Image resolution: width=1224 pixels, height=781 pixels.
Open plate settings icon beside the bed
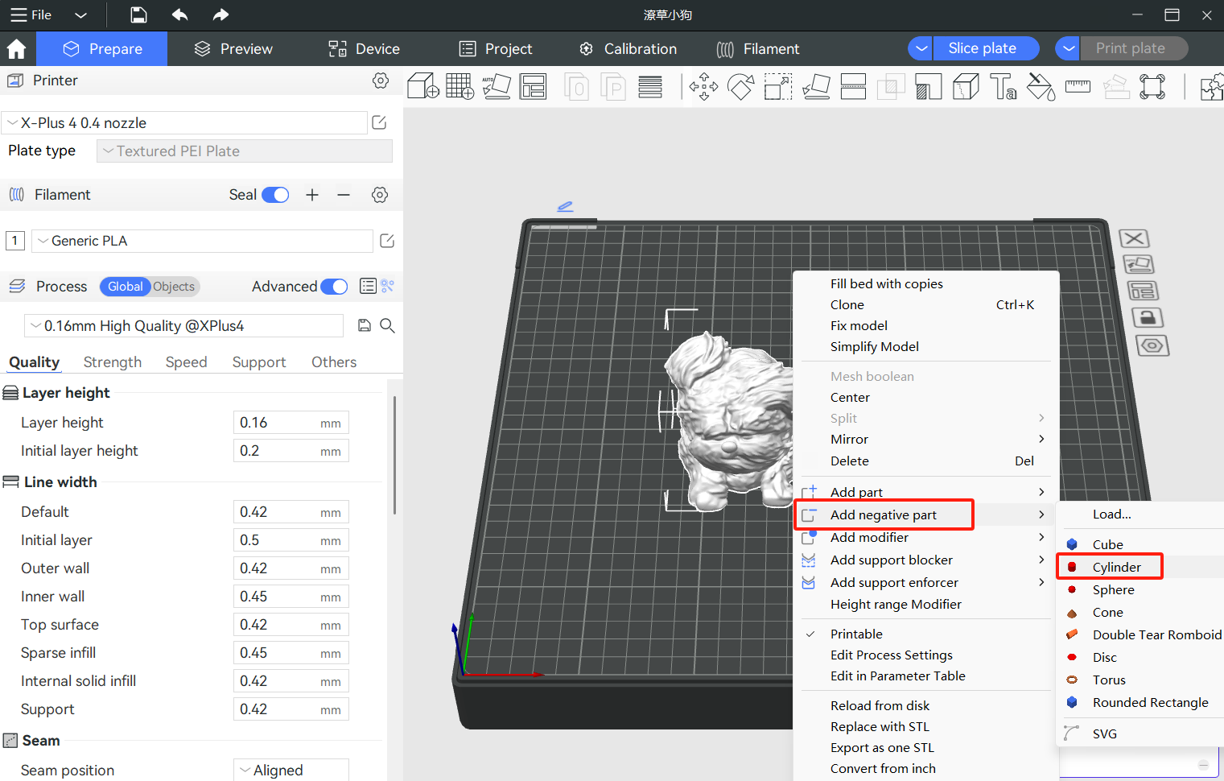(x=1152, y=345)
